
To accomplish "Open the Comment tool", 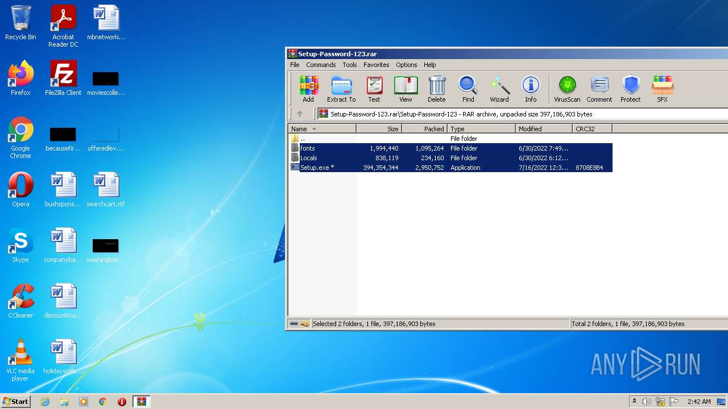I will click(x=599, y=89).
